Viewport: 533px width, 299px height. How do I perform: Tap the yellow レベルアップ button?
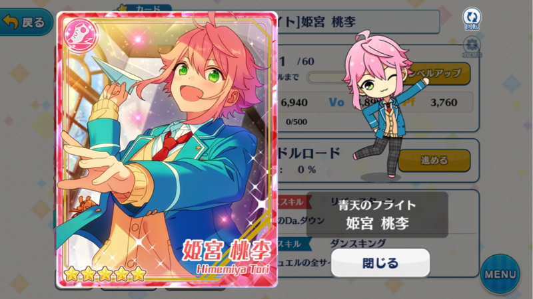tap(439, 73)
